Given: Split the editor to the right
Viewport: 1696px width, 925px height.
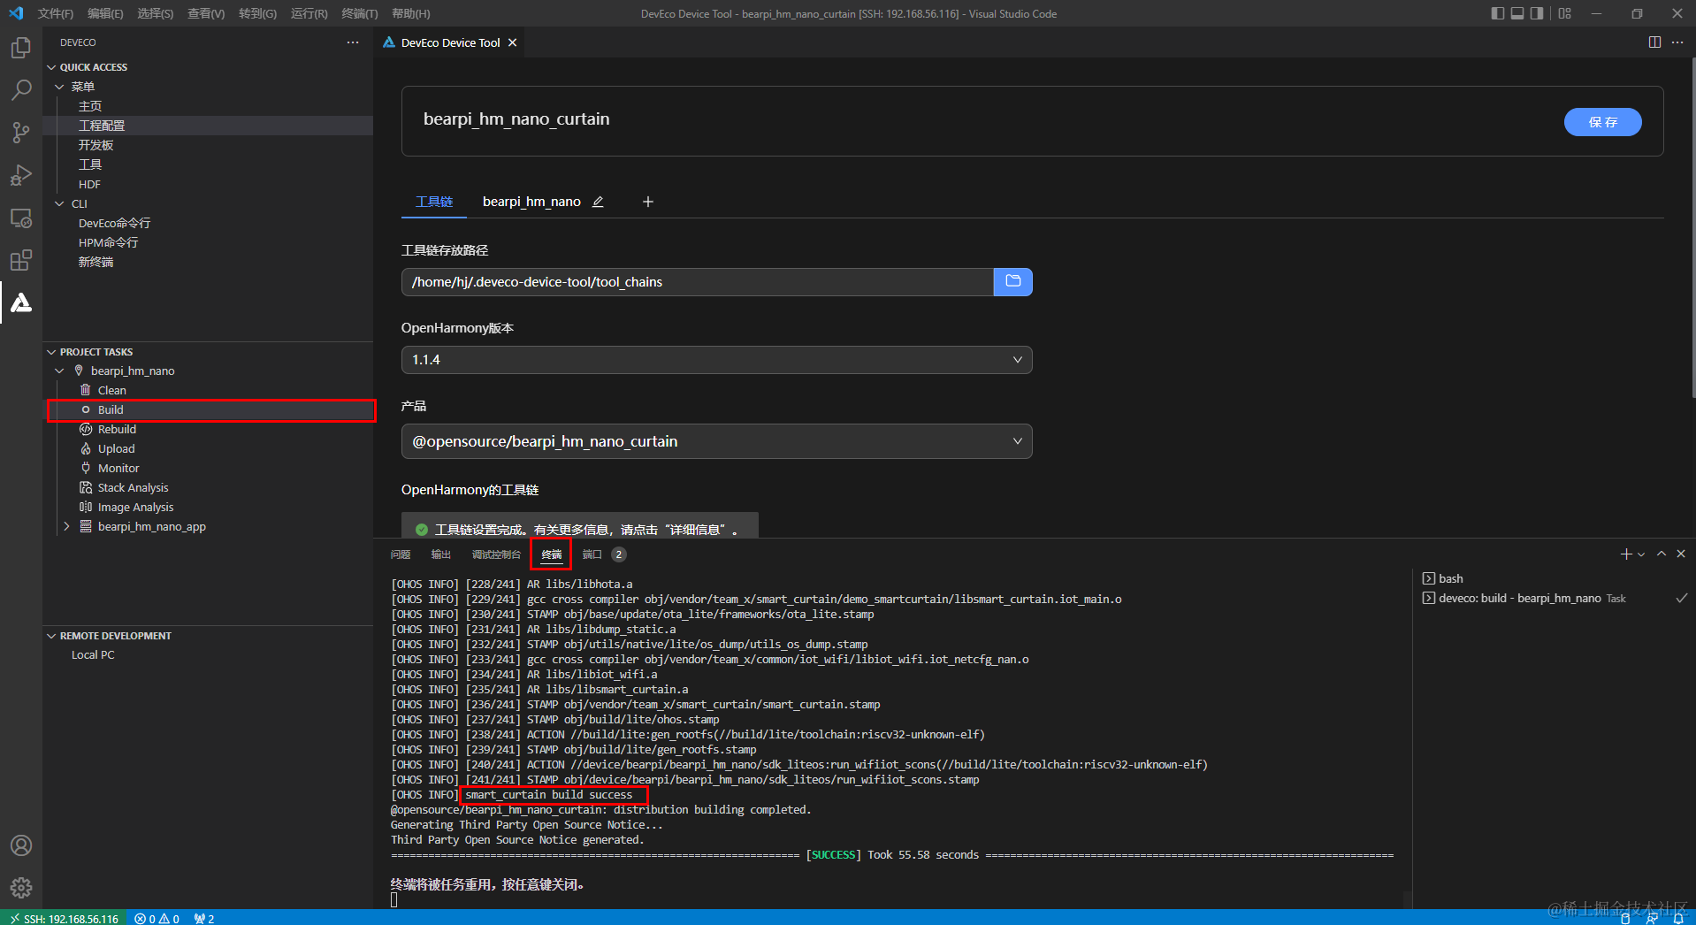Looking at the screenshot, I should point(1654,42).
